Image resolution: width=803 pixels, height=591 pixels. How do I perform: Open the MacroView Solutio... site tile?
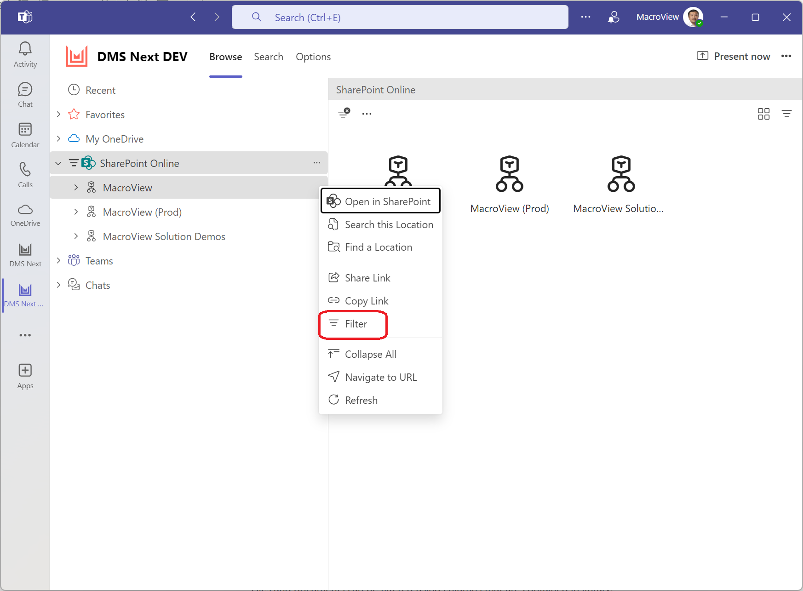pos(619,184)
